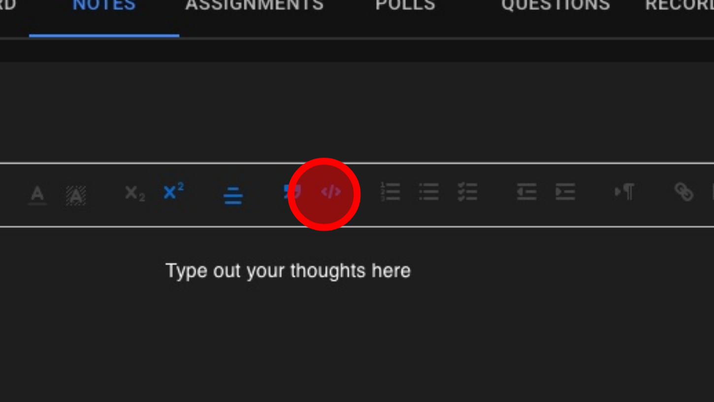Insert a checklist
This screenshot has width=714, height=402.
click(x=467, y=192)
